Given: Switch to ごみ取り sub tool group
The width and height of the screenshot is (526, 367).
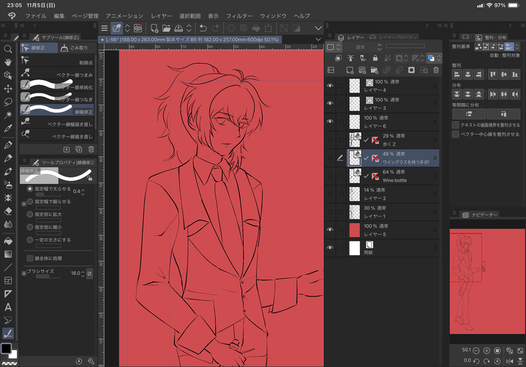Looking at the screenshot, I should [74, 48].
